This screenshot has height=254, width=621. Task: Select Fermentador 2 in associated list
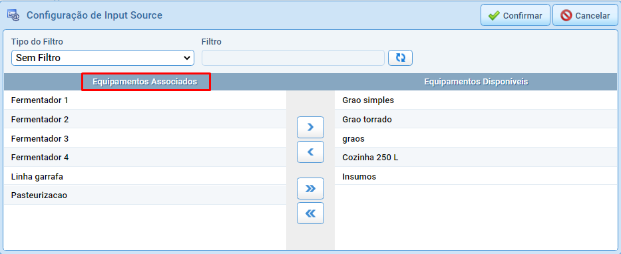(145, 119)
